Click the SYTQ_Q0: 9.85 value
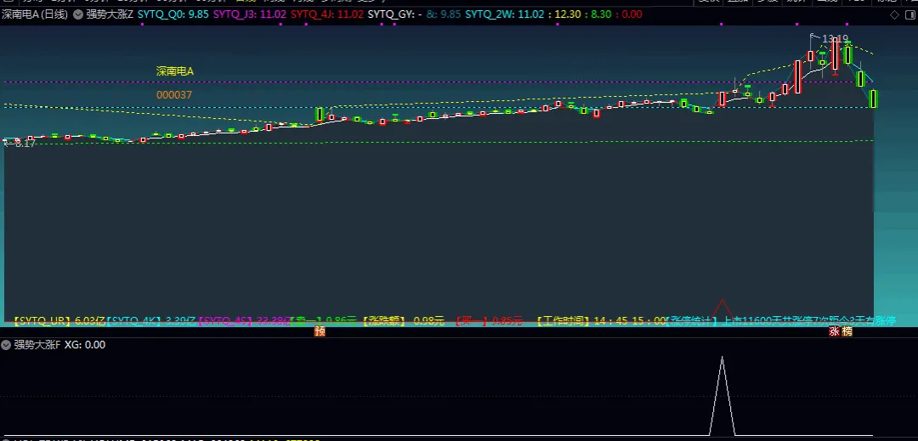The height and width of the screenshot is (441, 918). [x=173, y=14]
